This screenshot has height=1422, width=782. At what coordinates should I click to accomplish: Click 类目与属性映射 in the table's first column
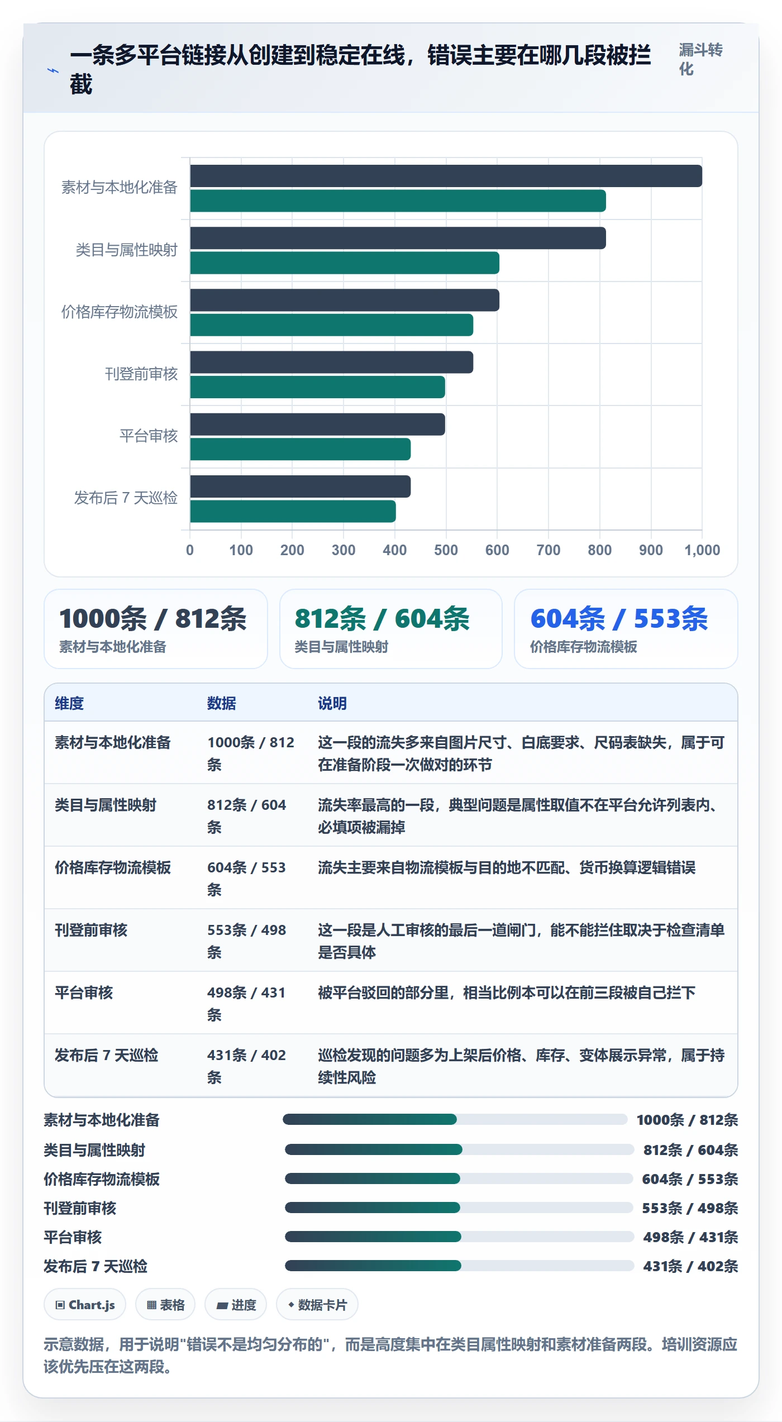pos(106,805)
